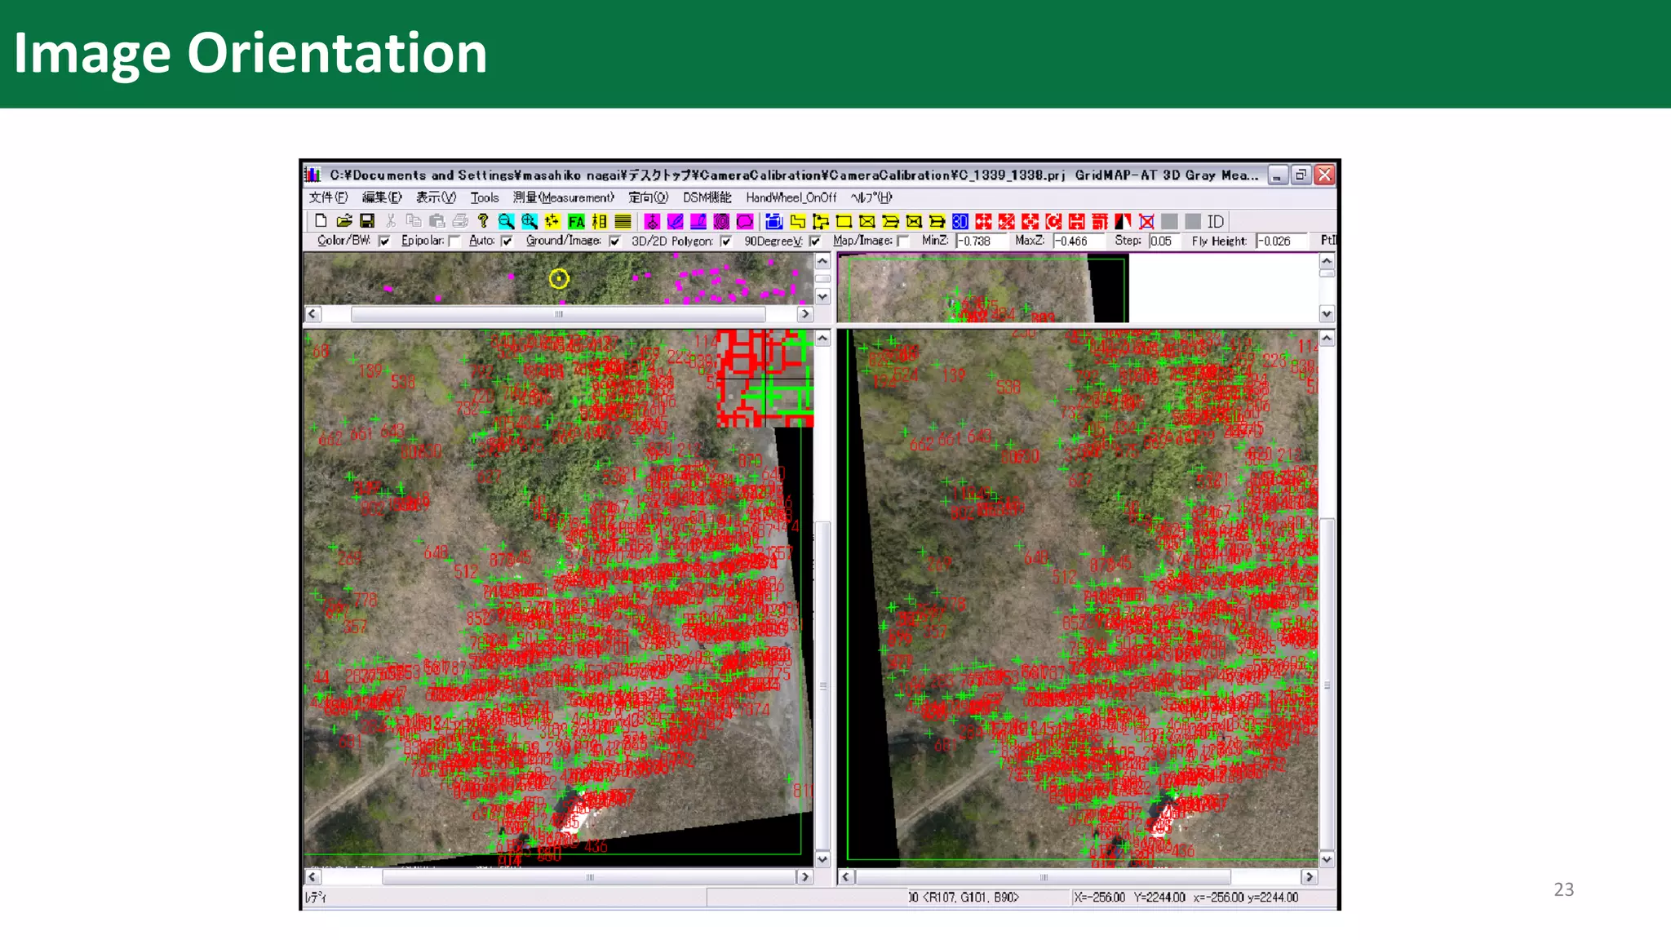The height and width of the screenshot is (940, 1671).
Task: Click right main image's scroll-right arrow
Action: (x=1309, y=876)
